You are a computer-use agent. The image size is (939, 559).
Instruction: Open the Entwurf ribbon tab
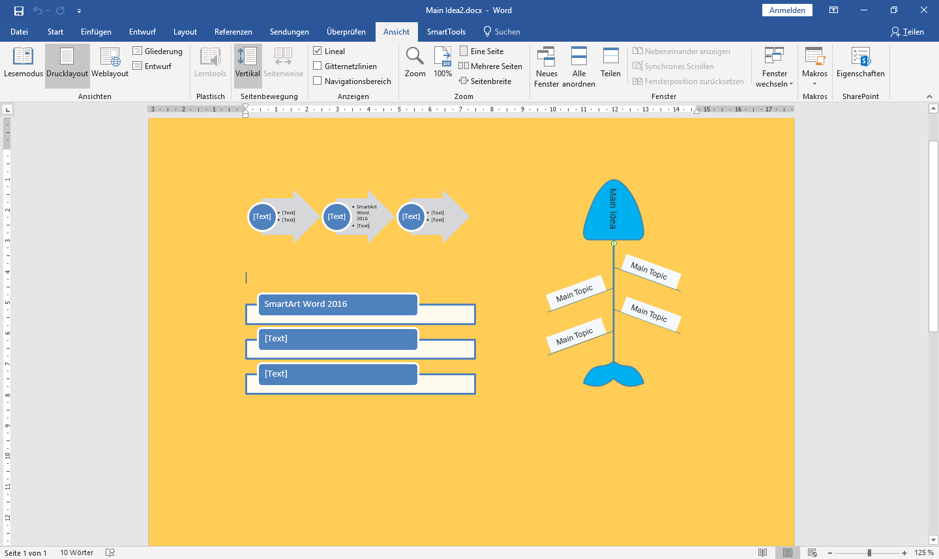click(142, 32)
